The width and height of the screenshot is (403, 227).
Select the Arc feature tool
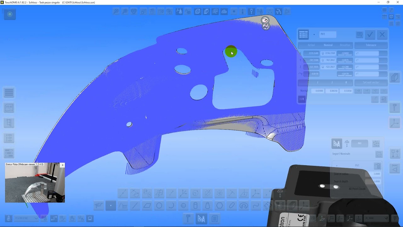click(171, 206)
